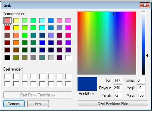
Task: Select the black basic color swatch
Action: pyautogui.click(x=7, y=57)
